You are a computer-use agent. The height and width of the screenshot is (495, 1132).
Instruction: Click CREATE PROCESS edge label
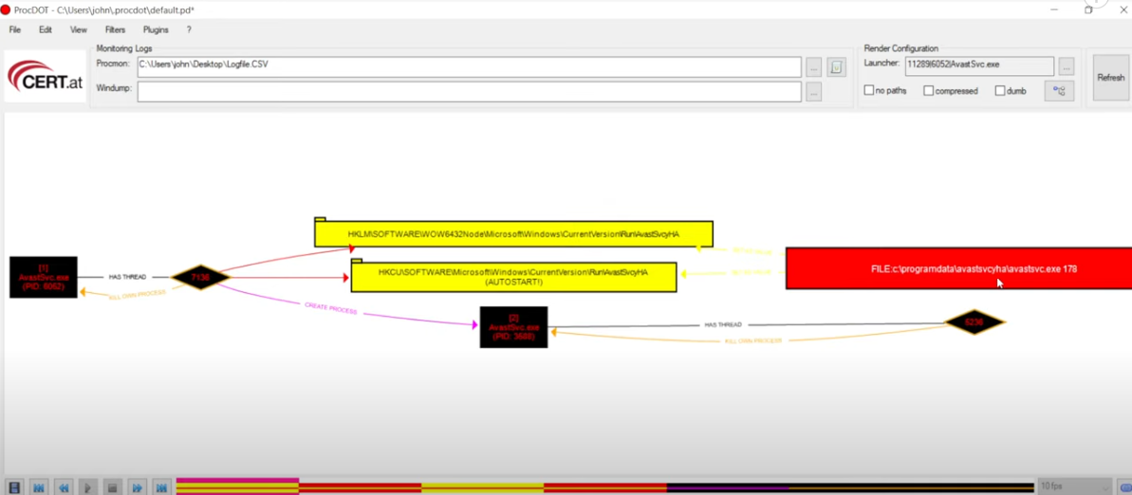coord(330,308)
